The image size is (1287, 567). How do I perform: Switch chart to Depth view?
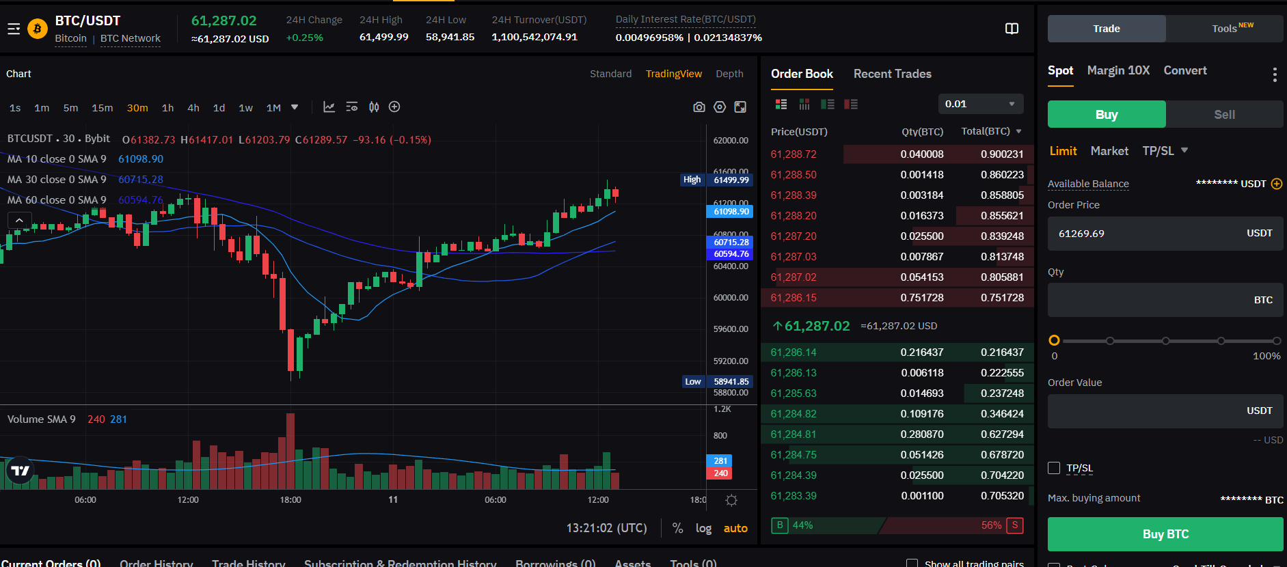tap(729, 74)
